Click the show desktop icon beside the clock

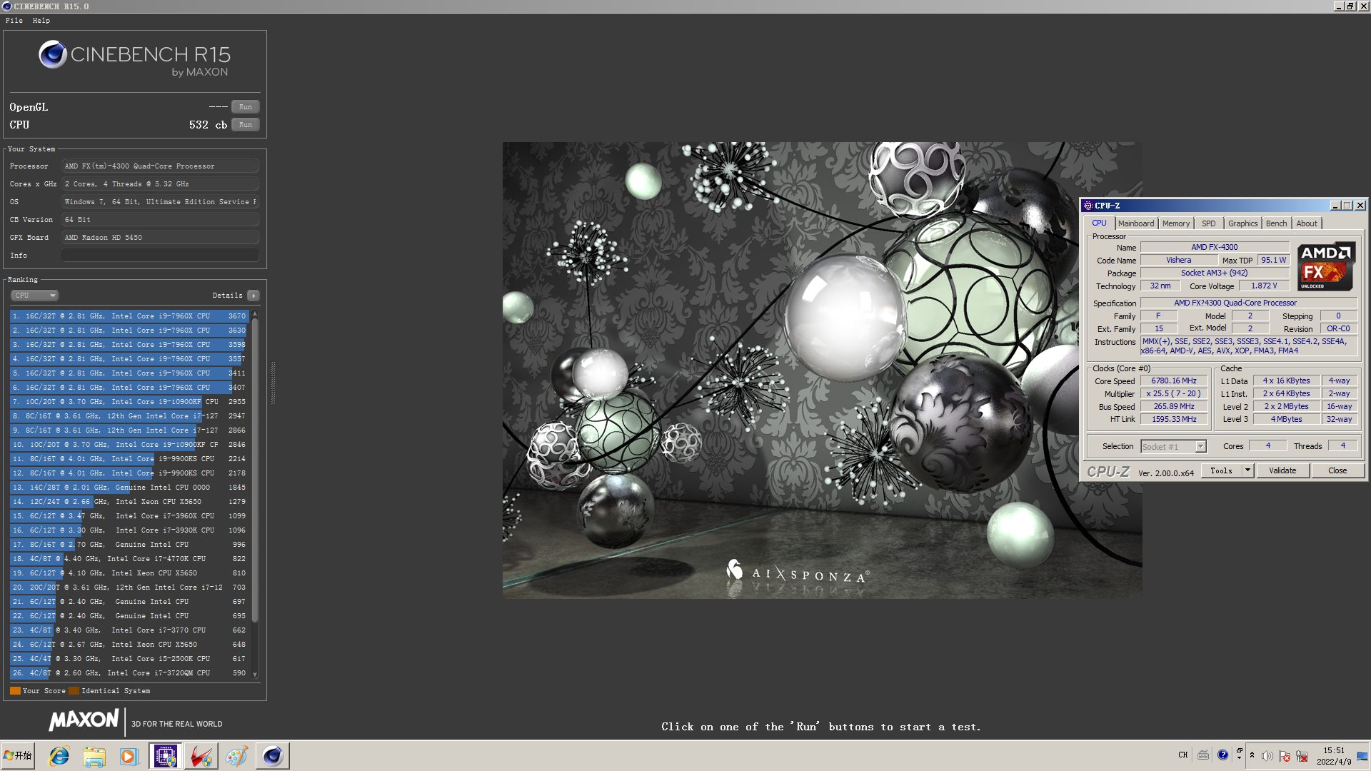coord(1362,756)
